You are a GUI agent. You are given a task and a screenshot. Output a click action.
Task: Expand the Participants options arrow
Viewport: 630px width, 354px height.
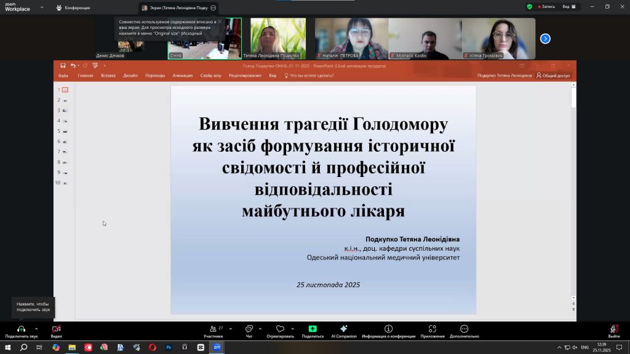[231, 329]
